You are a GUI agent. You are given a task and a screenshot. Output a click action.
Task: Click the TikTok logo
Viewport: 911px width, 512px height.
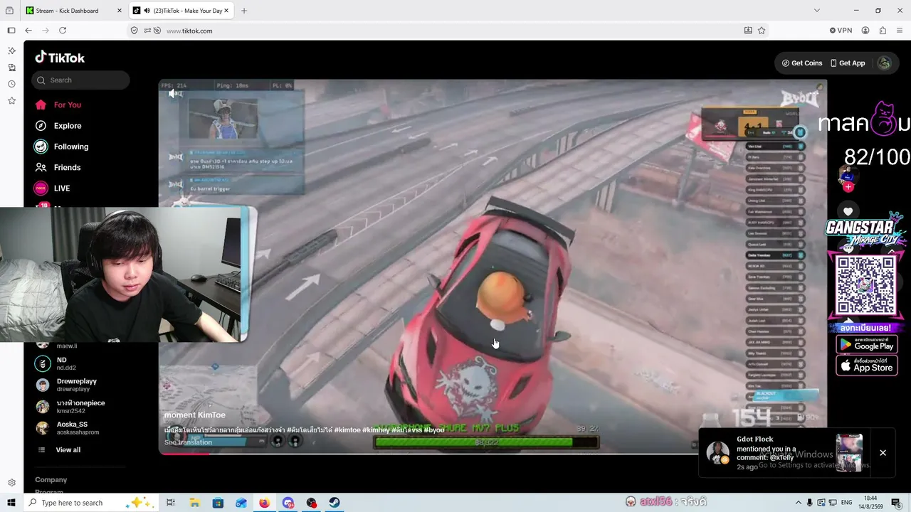60,58
